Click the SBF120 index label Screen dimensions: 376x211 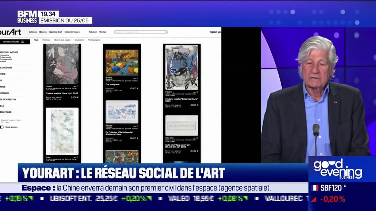[x=331, y=188]
